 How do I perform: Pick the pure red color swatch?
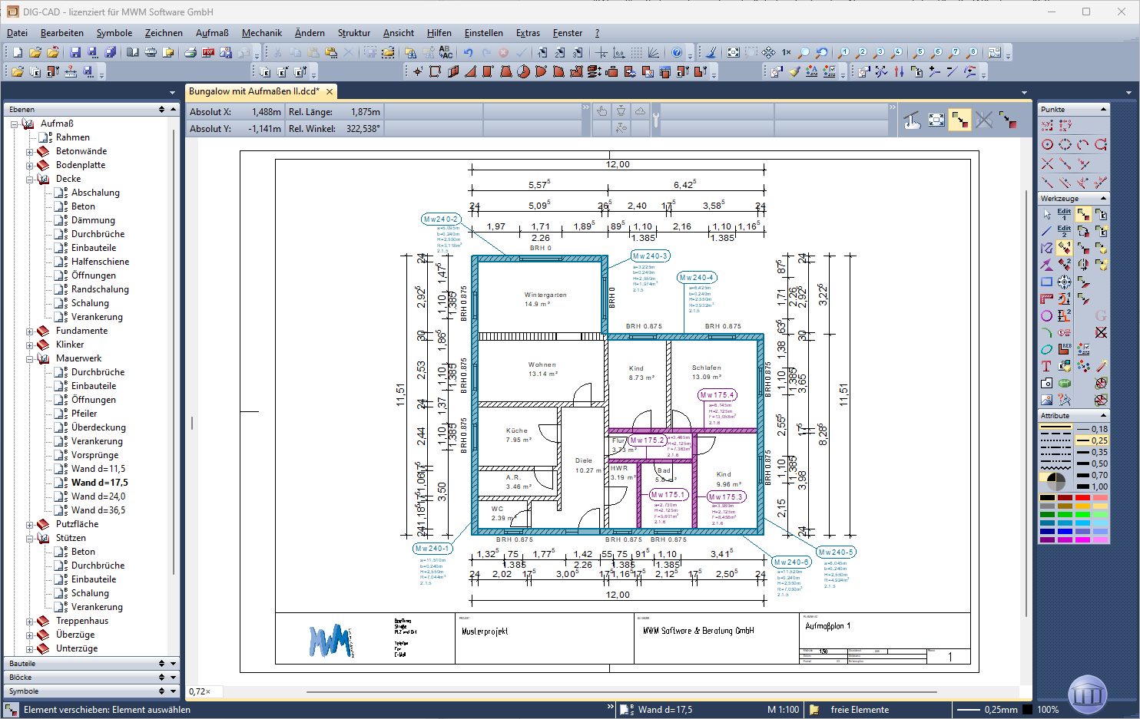1082,497
